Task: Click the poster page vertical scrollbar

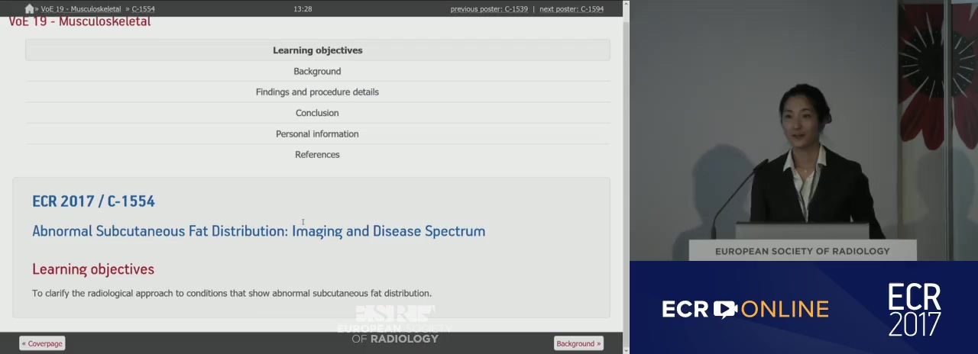Action: (x=626, y=175)
